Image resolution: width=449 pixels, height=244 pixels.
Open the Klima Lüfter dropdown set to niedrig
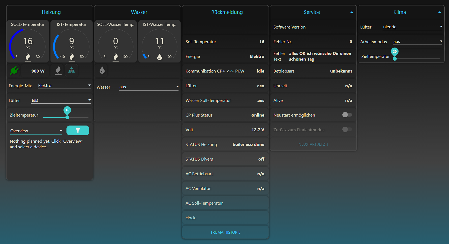coord(412,27)
